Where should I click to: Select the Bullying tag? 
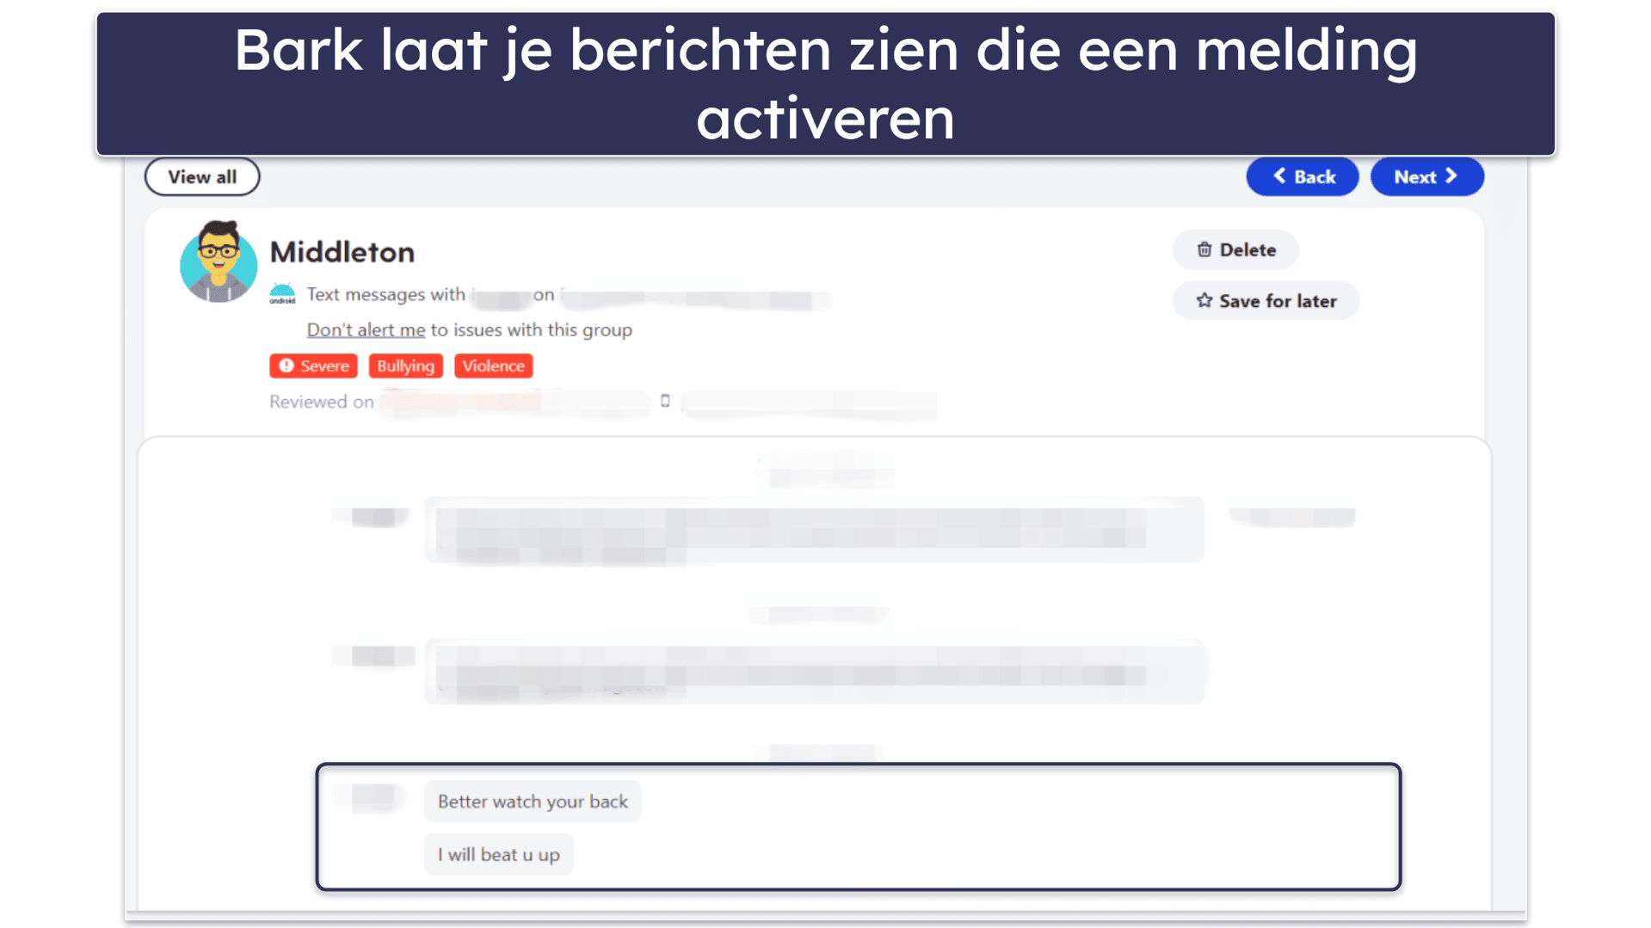tap(405, 366)
